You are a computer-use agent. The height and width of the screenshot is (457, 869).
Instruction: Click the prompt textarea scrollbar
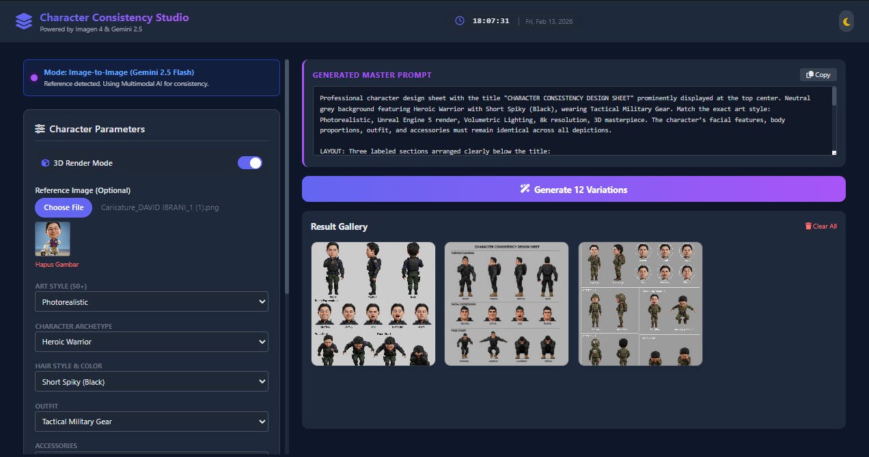[833, 97]
